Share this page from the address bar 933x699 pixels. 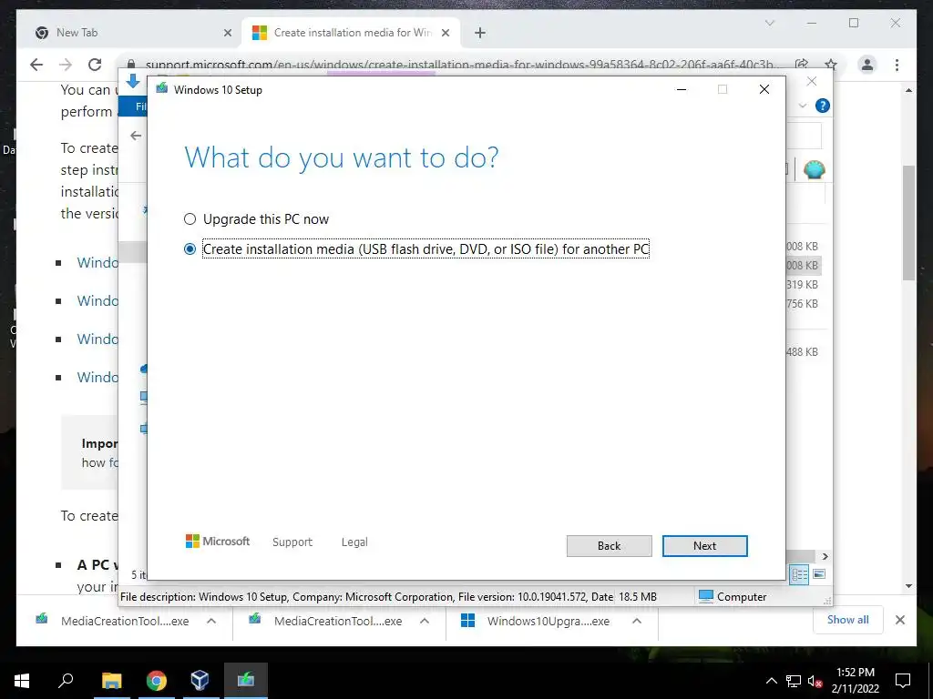tap(802, 65)
